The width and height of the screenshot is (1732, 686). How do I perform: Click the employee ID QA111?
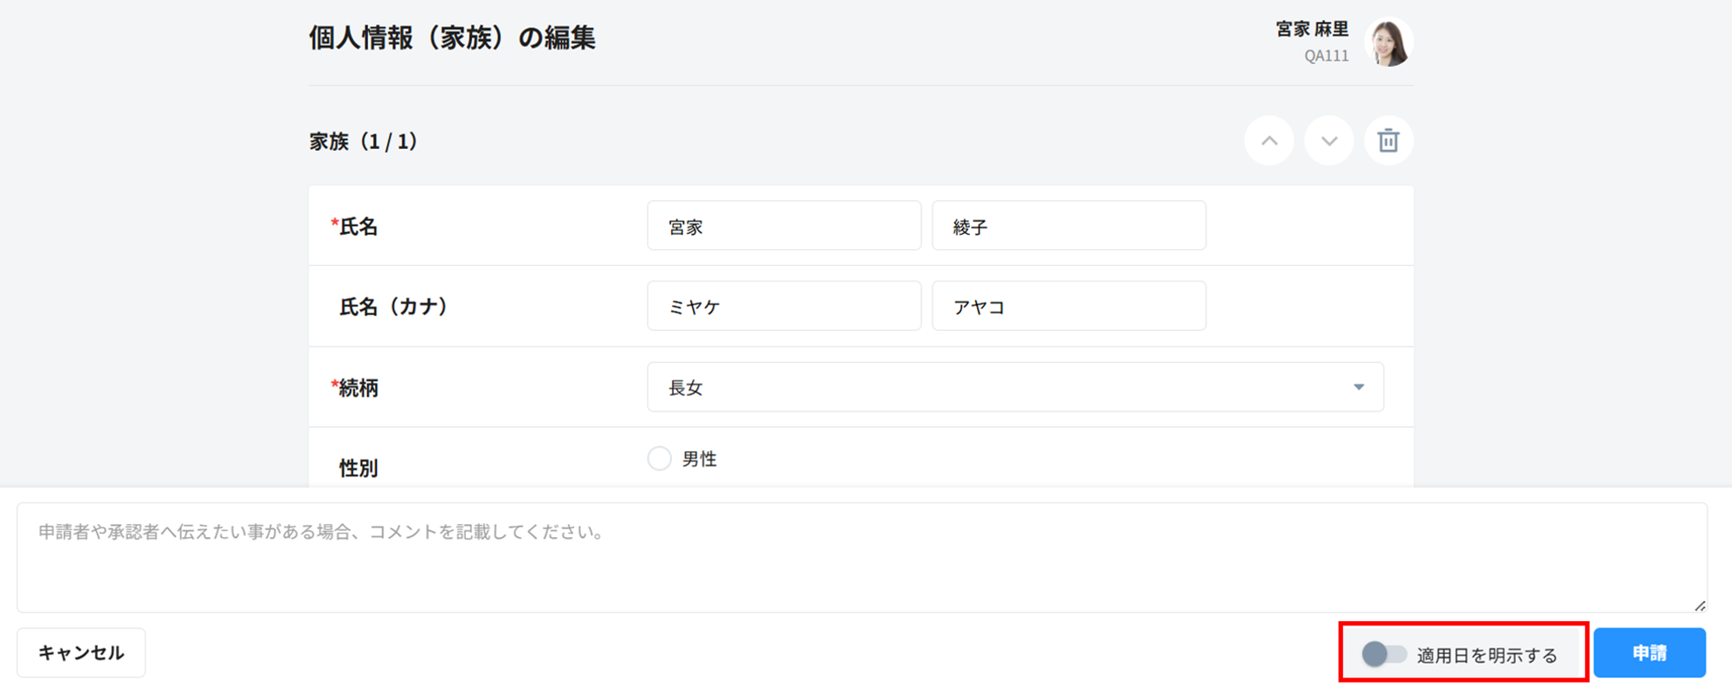pos(1326,56)
